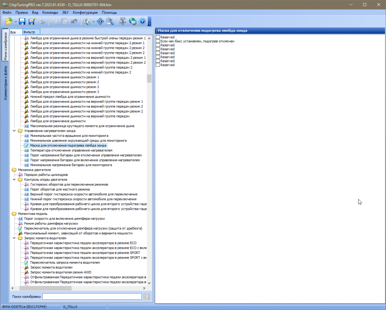This screenshot has width=386, height=310.
Task: Click the magnifier search icon in toolbar
Action: (110, 21)
